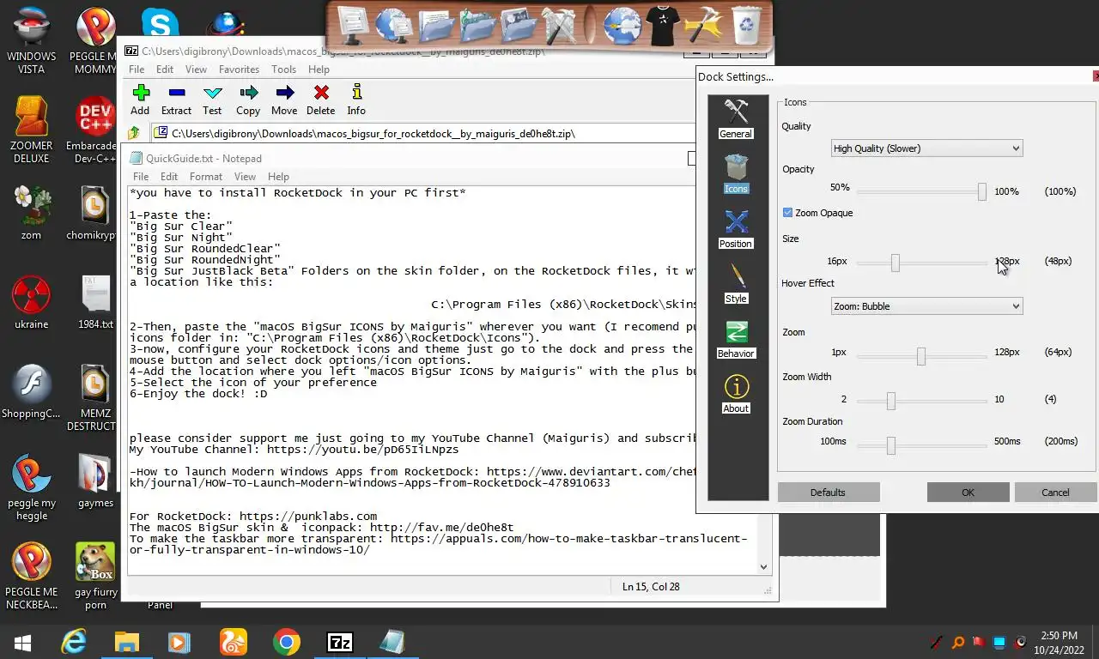Open the Tools menu in 7-Zip
The height and width of the screenshot is (659, 1099).
[x=283, y=70]
